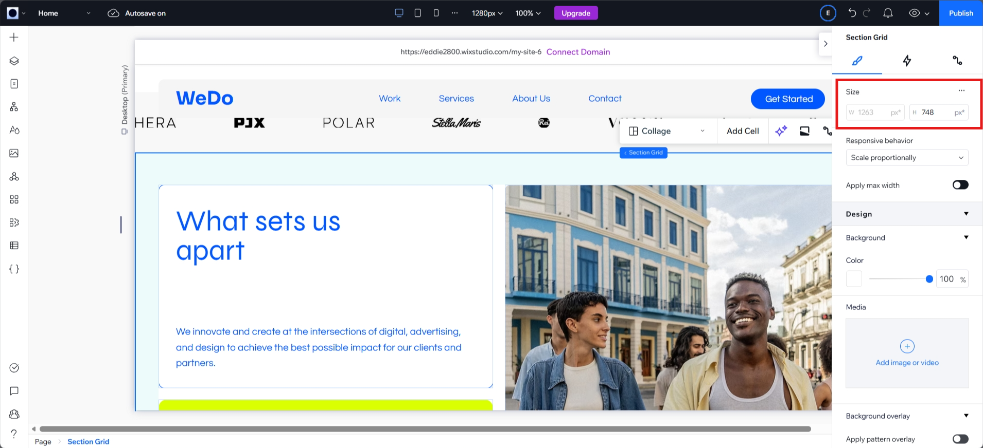Click the 'What sets us apart' heading

tap(258, 236)
